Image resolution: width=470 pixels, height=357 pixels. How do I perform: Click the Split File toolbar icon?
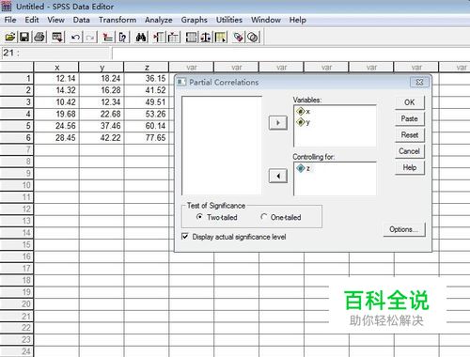click(191, 38)
